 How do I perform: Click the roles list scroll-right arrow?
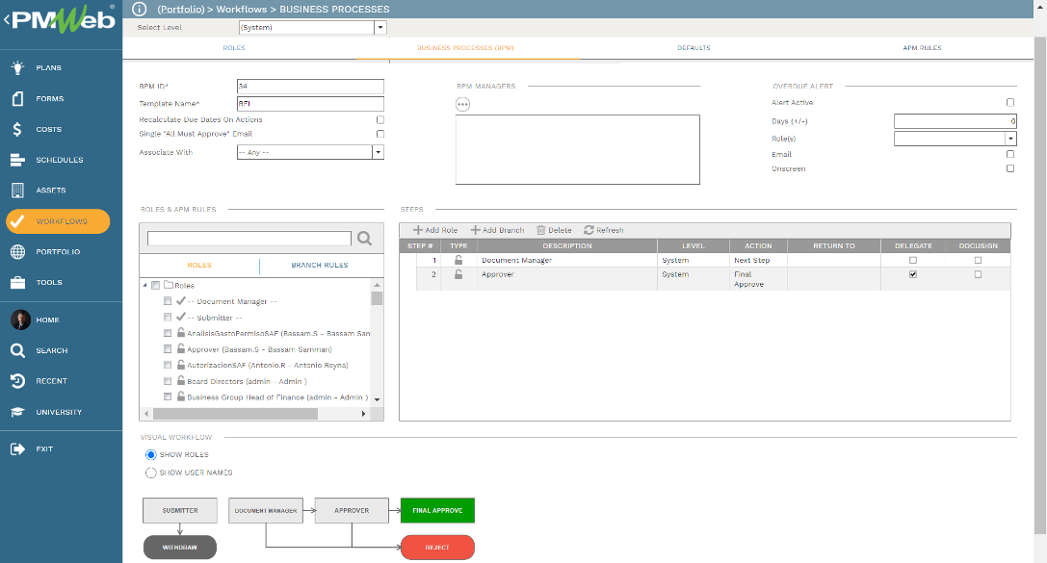[x=363, y=414]
